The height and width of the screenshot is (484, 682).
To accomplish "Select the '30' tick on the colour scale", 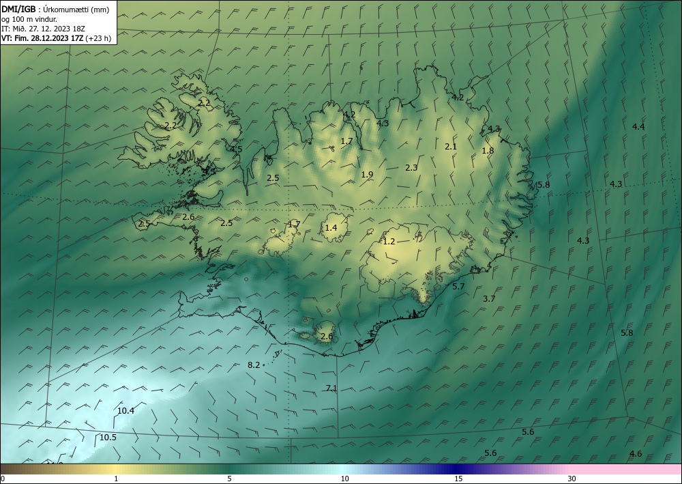I will [572, 479].
